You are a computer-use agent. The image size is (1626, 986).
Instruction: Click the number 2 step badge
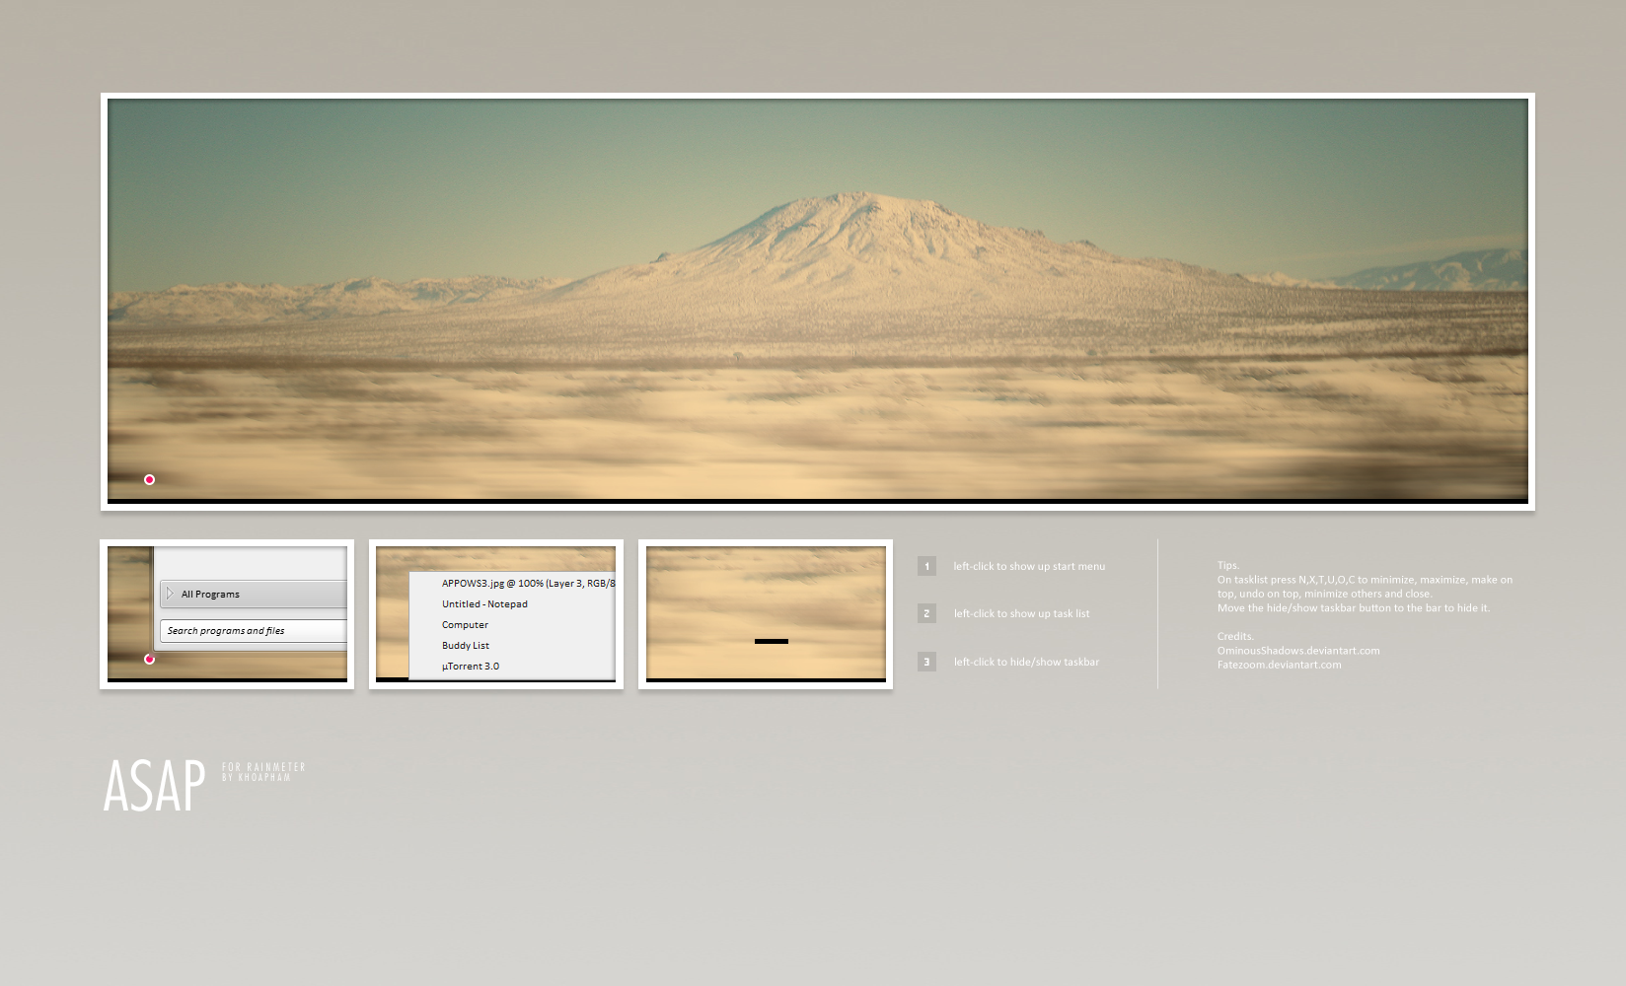point(926,613)
